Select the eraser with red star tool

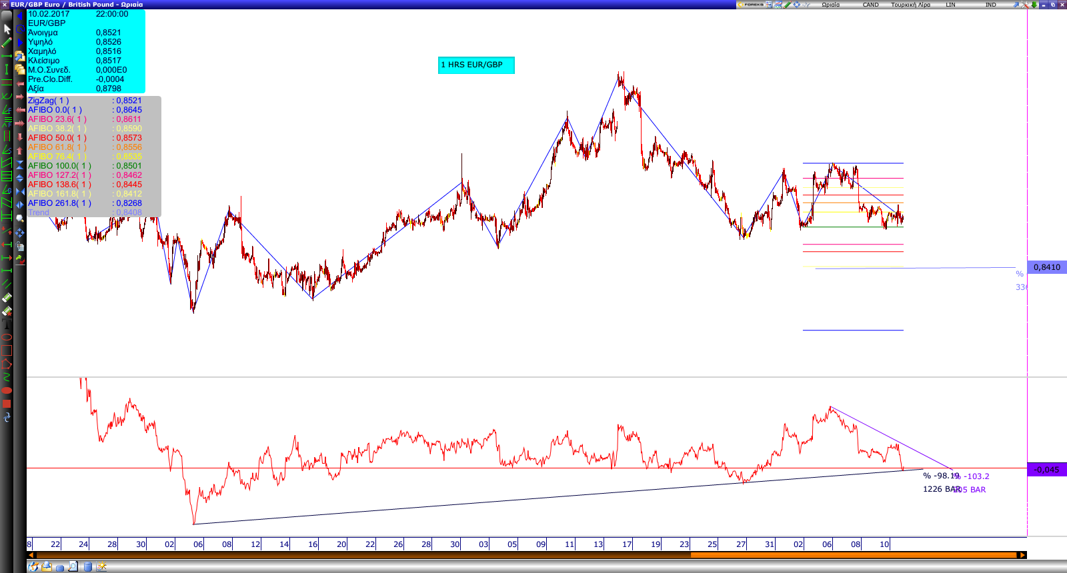point(7,311)
